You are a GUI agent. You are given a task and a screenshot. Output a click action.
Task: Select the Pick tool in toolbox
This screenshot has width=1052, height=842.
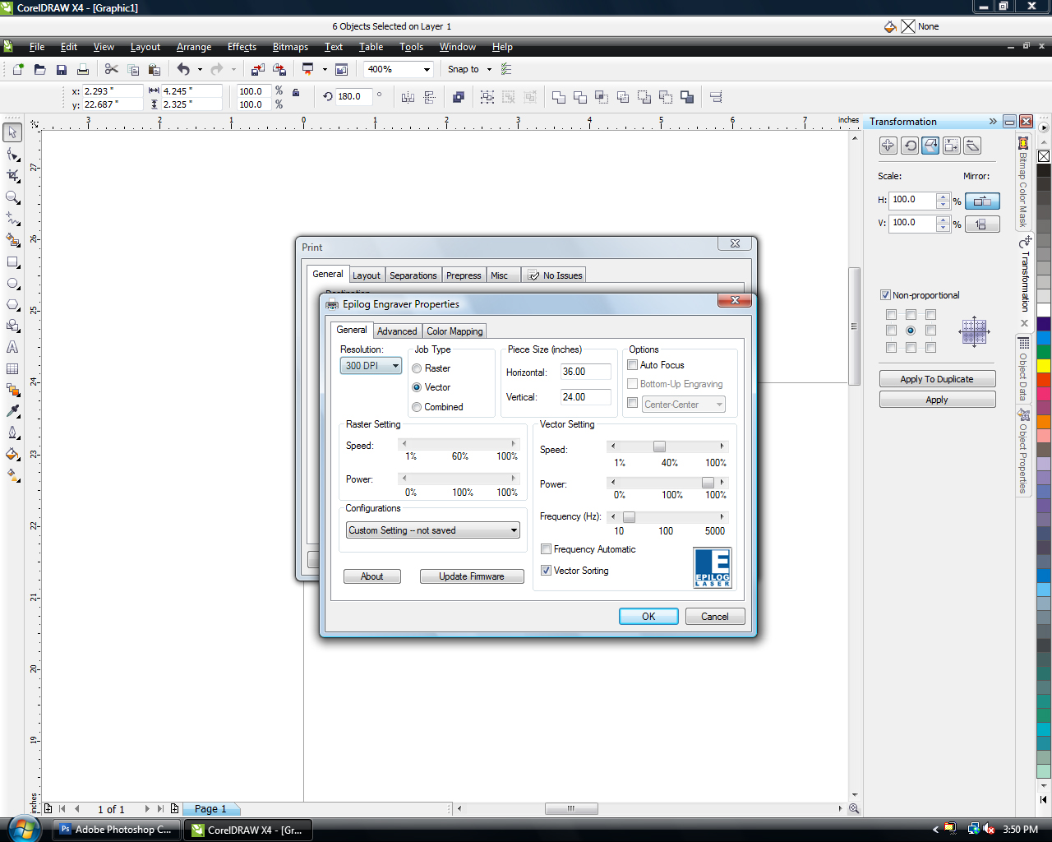12,132
